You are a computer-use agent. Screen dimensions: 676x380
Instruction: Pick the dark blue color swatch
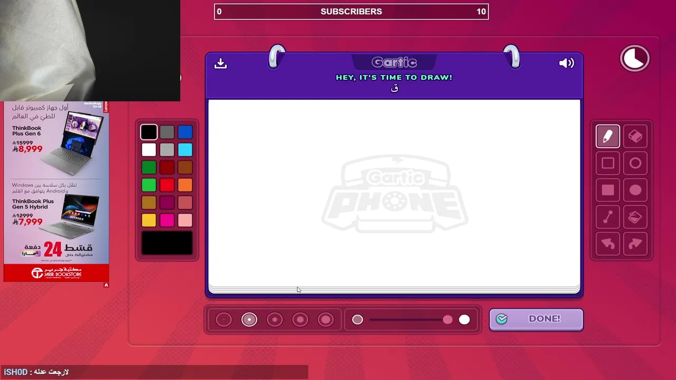click(185, 132)
